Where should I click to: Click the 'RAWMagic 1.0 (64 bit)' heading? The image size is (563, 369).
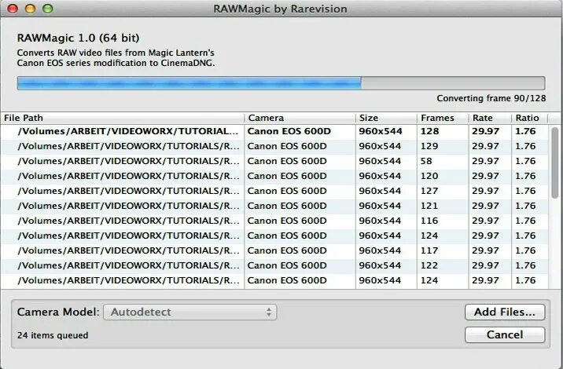click(79, 38)
